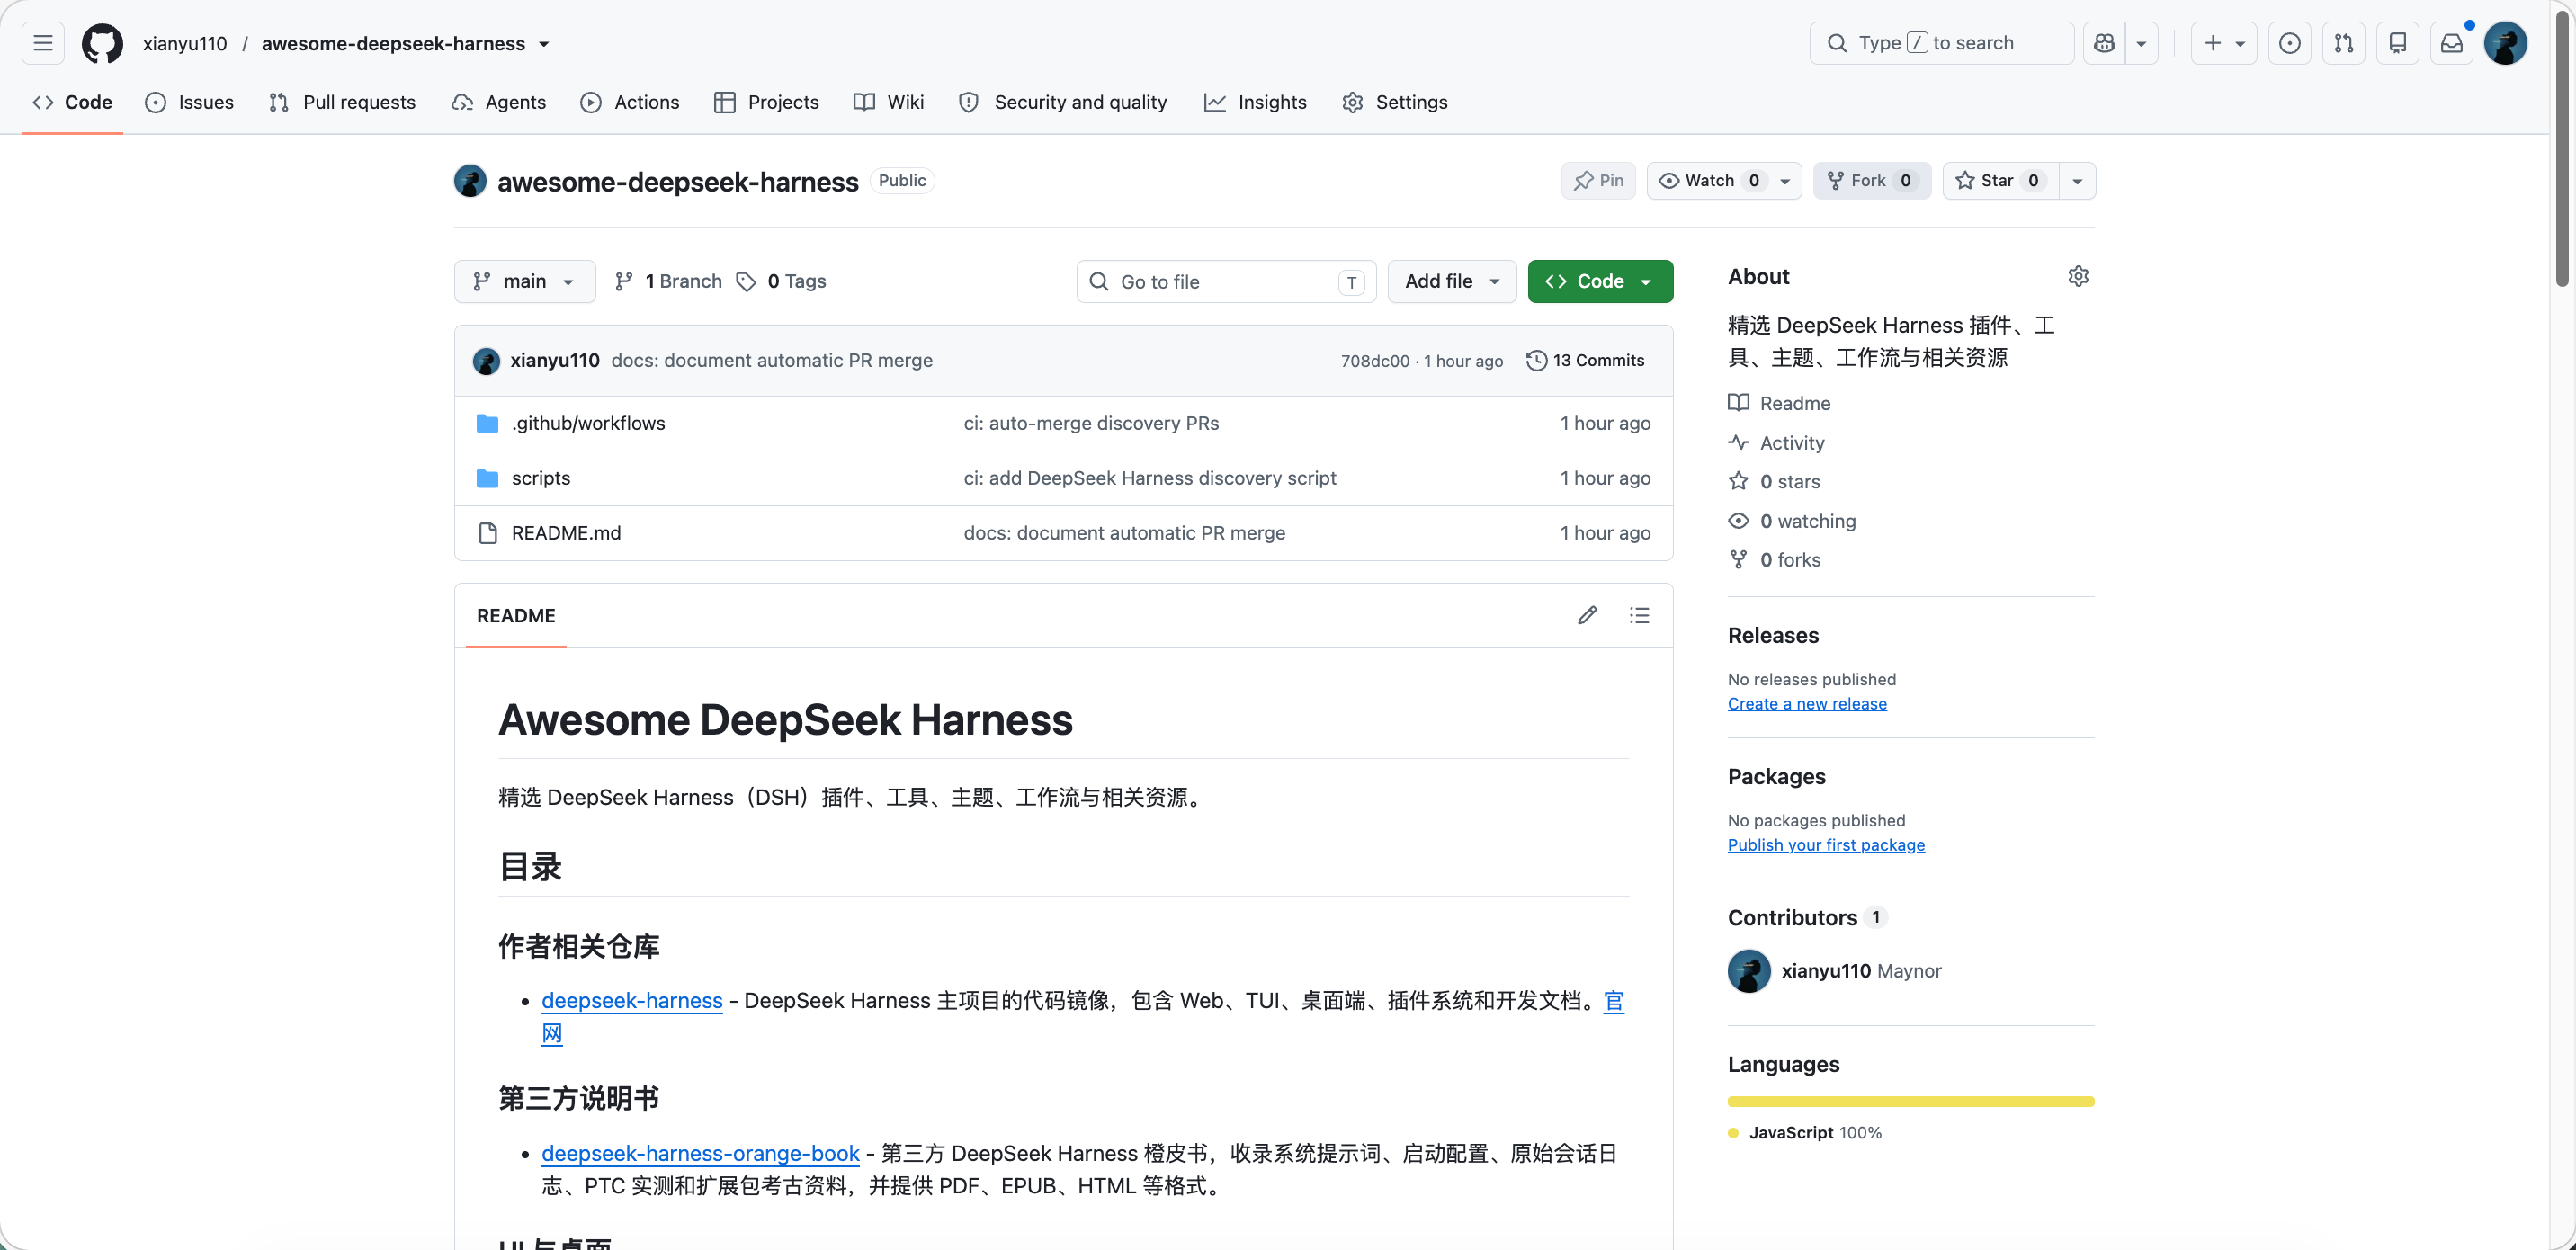Open the hamburger navigation menu
This screenshot has height=1250, width=2576.
(x=43, y=43)
